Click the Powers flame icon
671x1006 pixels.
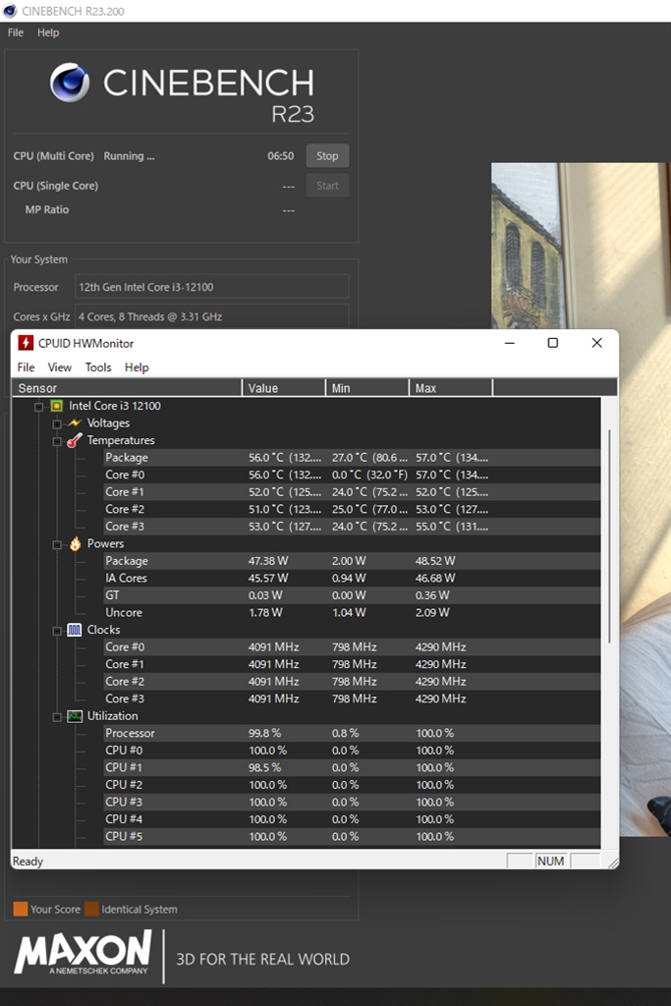tap(75, 543)
